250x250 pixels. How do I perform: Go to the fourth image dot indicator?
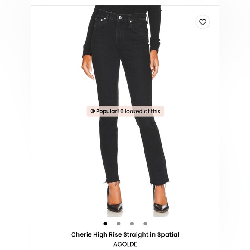click(145, 224)
